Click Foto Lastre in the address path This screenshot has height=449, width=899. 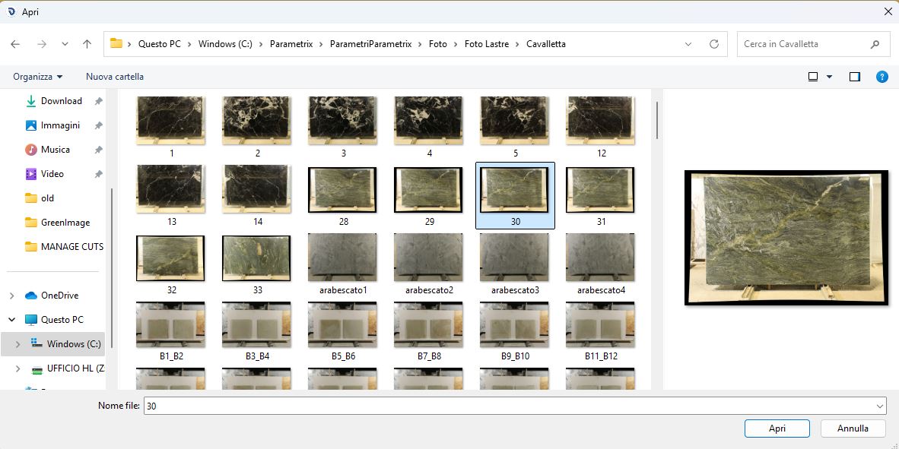(x=487, y=44)
